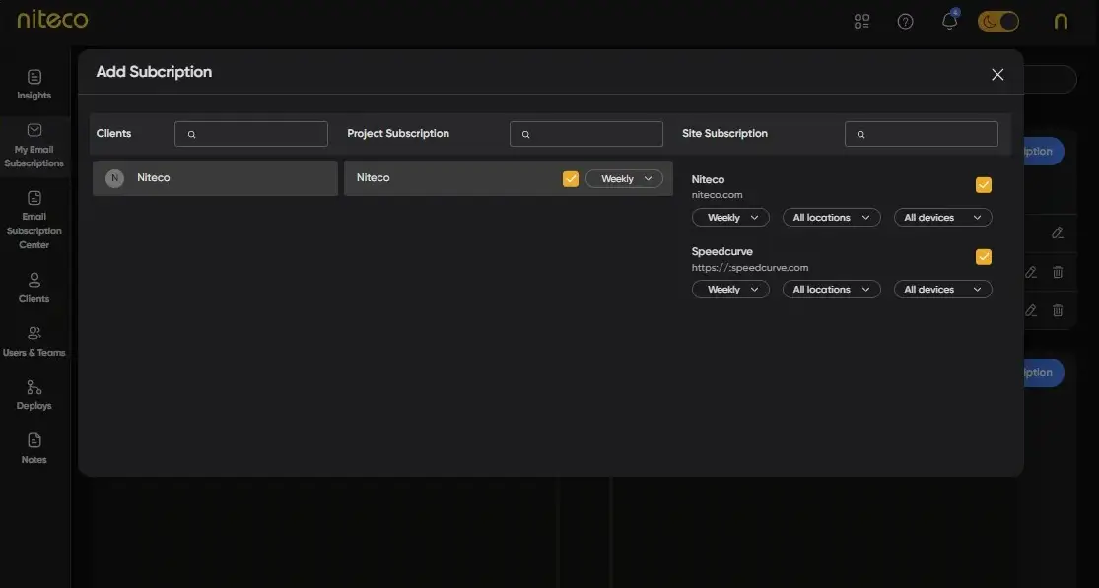Uncheck the Niteco project subscription checkbox

[x=571, y=178]
